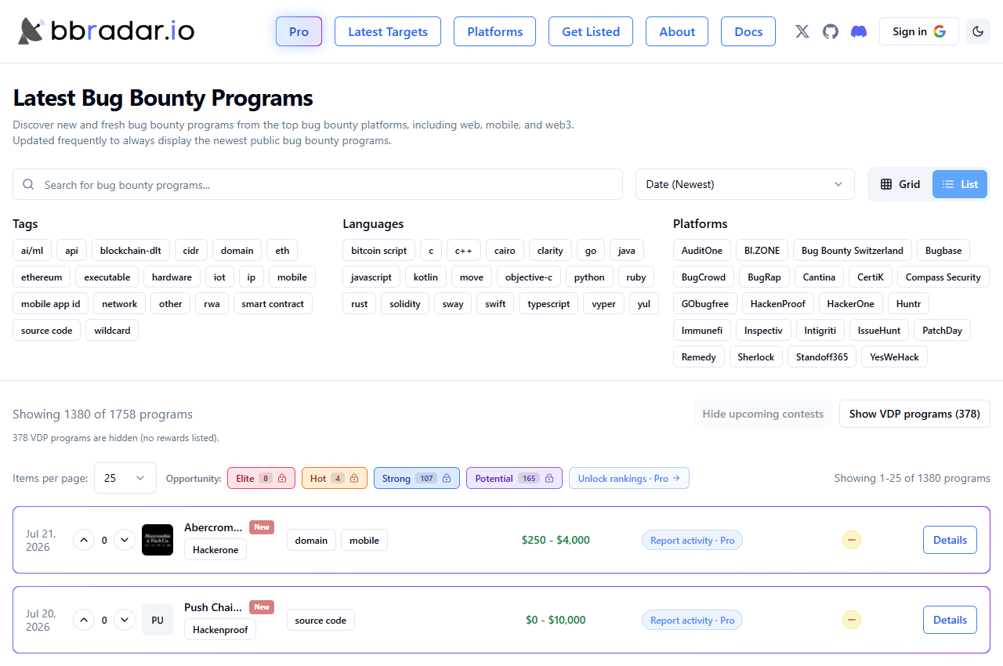Image resolution: width=1003 pixels, height=666 pixels.
Task: Focus the bug bounty search field
Action: [x=317, y=184]
